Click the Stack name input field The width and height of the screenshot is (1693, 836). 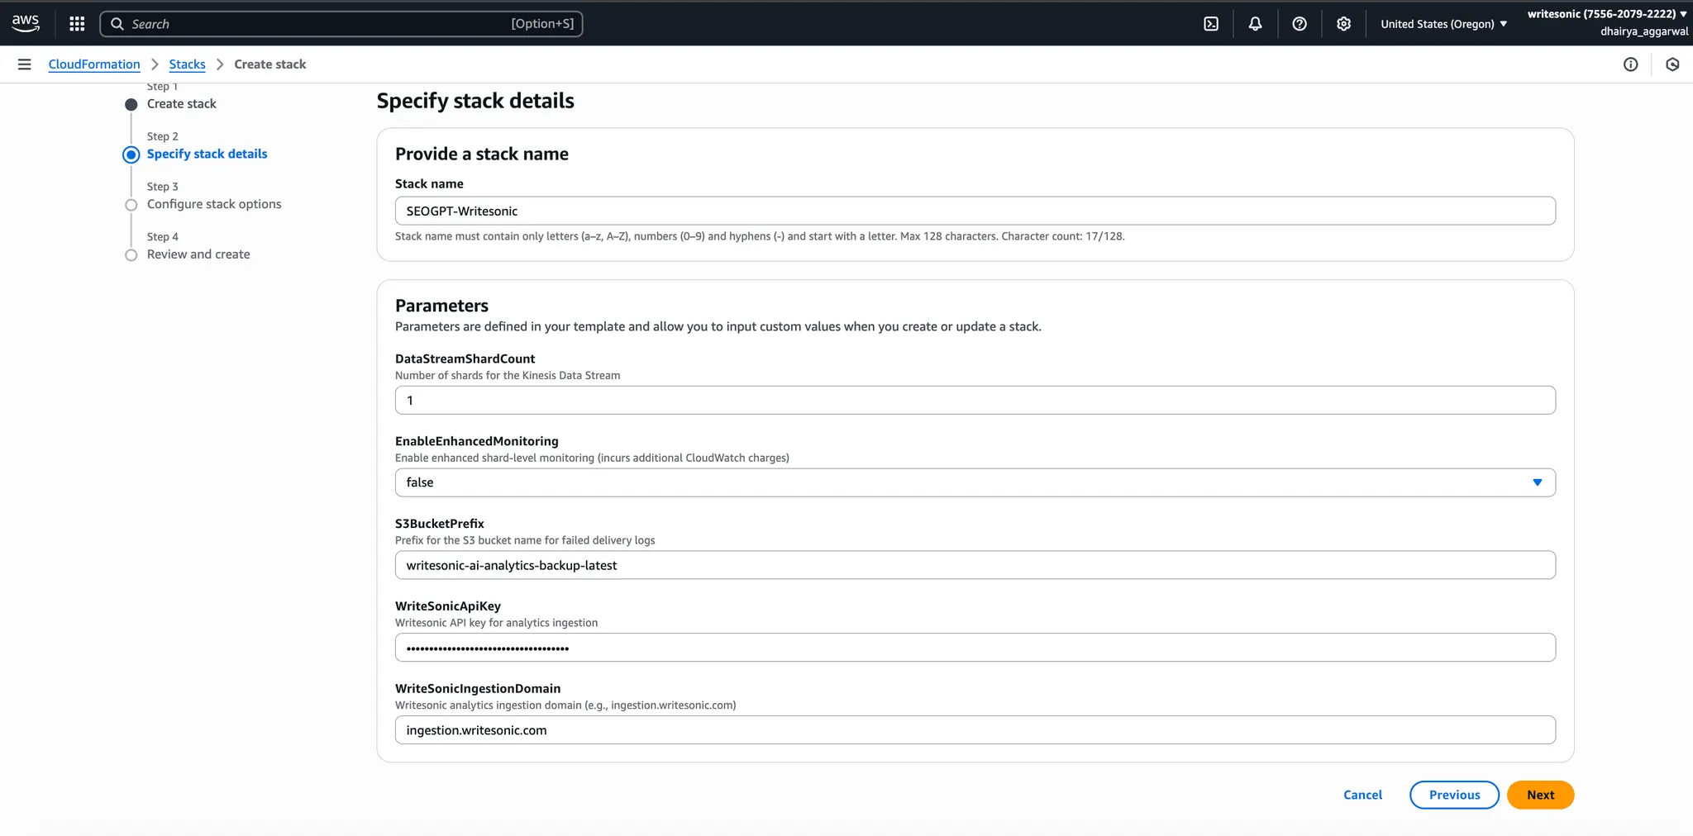pos(975,211)
